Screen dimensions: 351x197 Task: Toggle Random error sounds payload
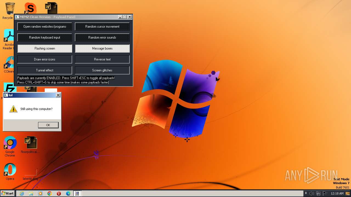tap(102, 37)
